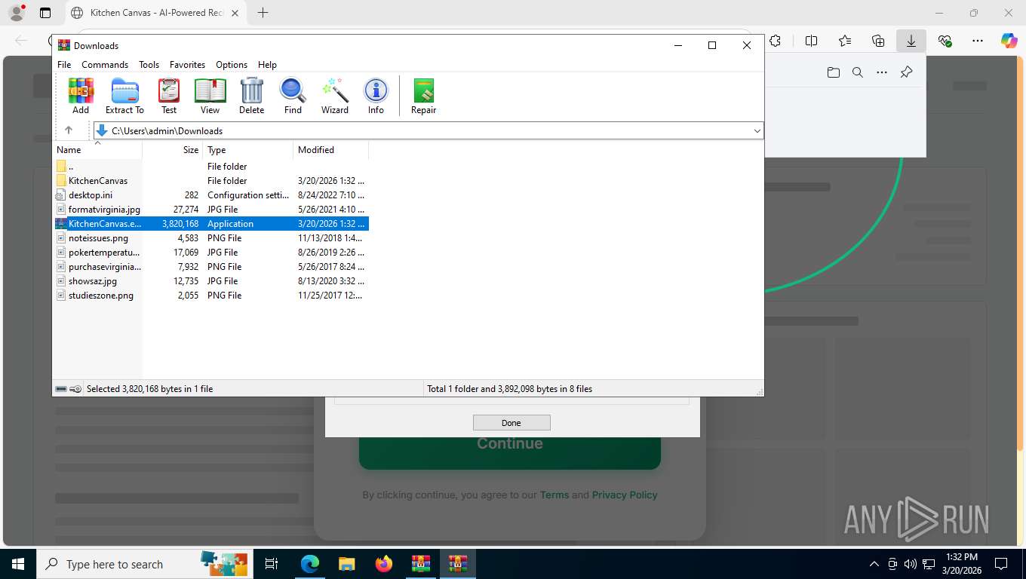Open Task View on taskbar
Image resolution: width=1026 pixels, height=579 pixels.
tap(272, 564)
